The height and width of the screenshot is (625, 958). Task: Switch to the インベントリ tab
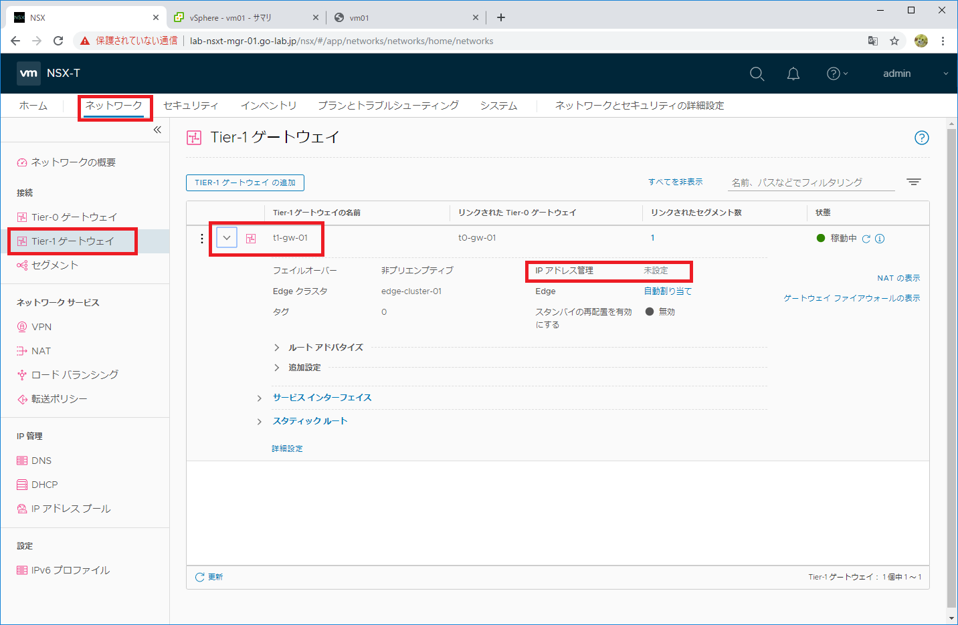(268, 106)
